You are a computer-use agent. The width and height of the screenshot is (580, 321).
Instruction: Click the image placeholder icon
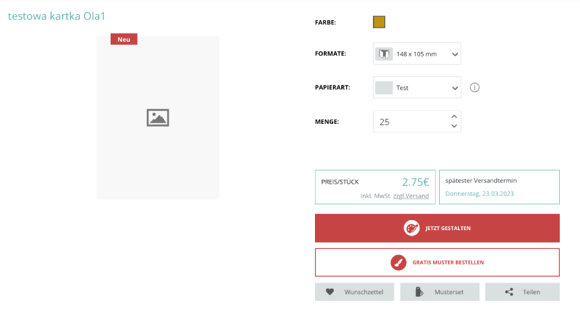158,118
